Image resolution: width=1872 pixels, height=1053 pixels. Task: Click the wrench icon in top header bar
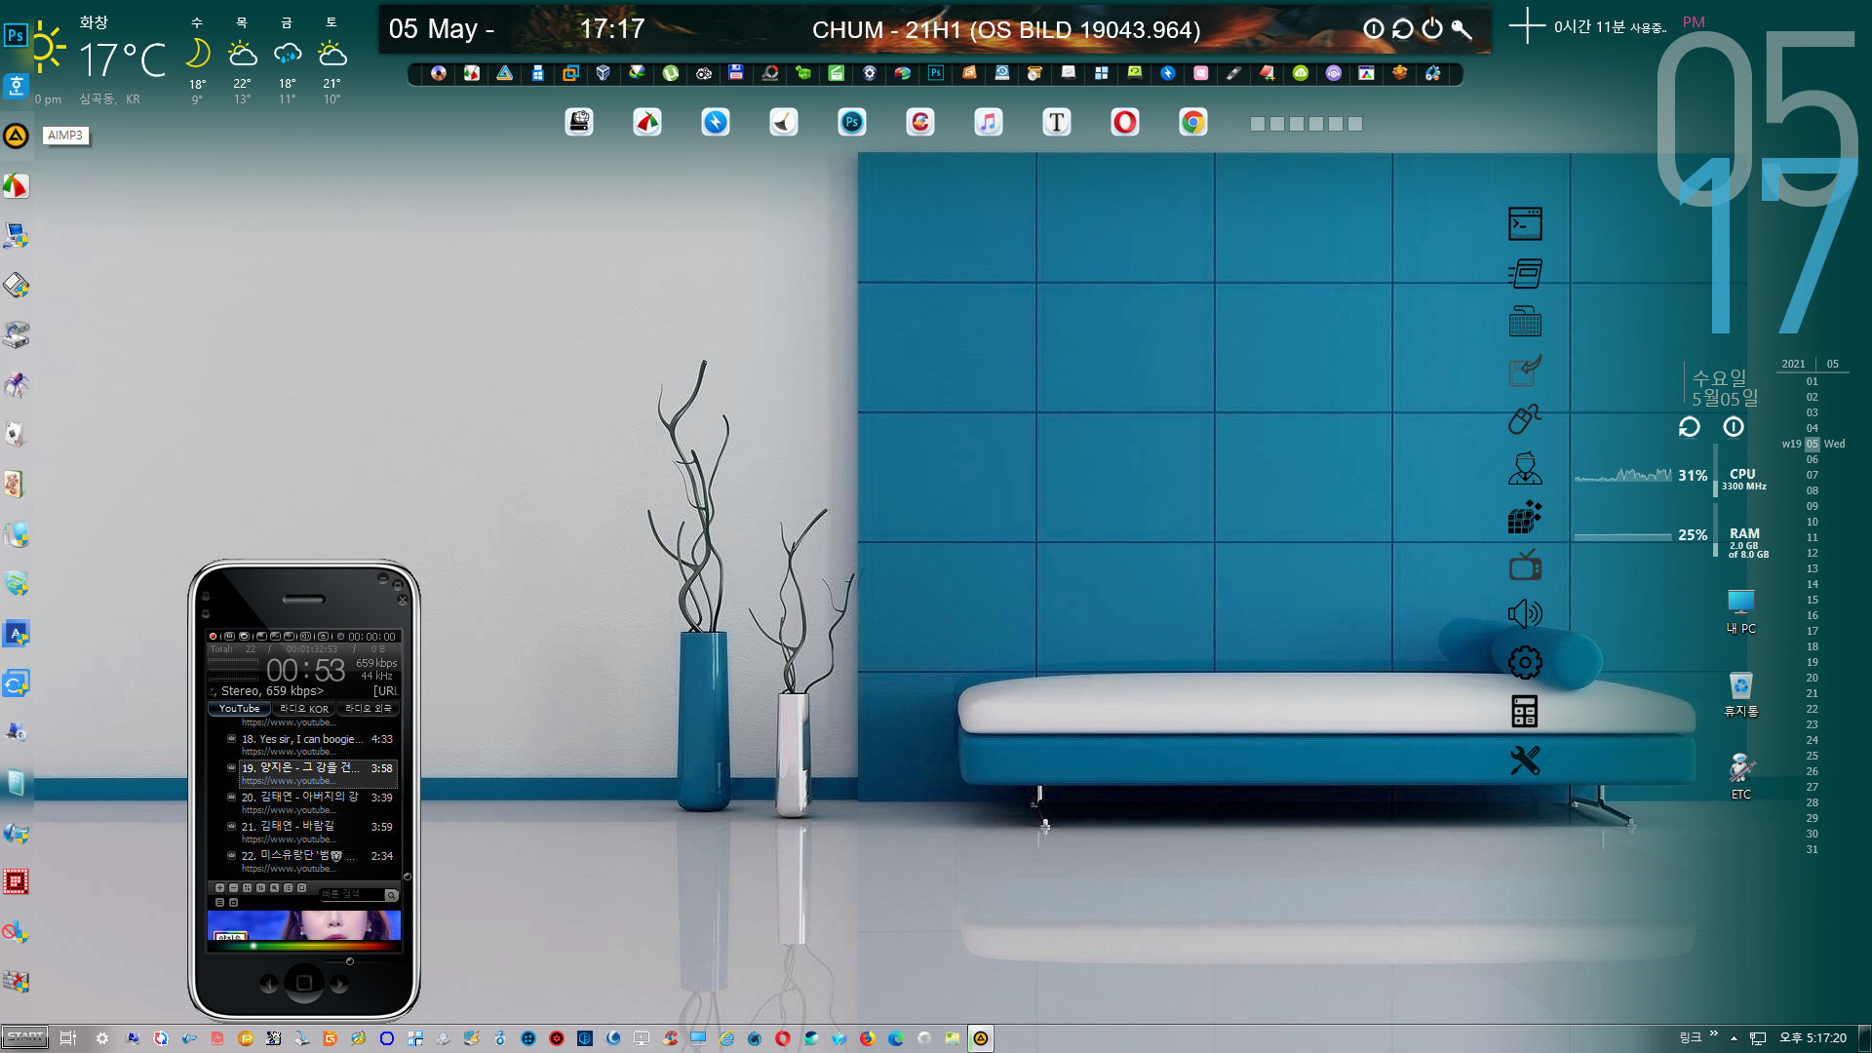pyautogui.click(x=1461, y=29)
